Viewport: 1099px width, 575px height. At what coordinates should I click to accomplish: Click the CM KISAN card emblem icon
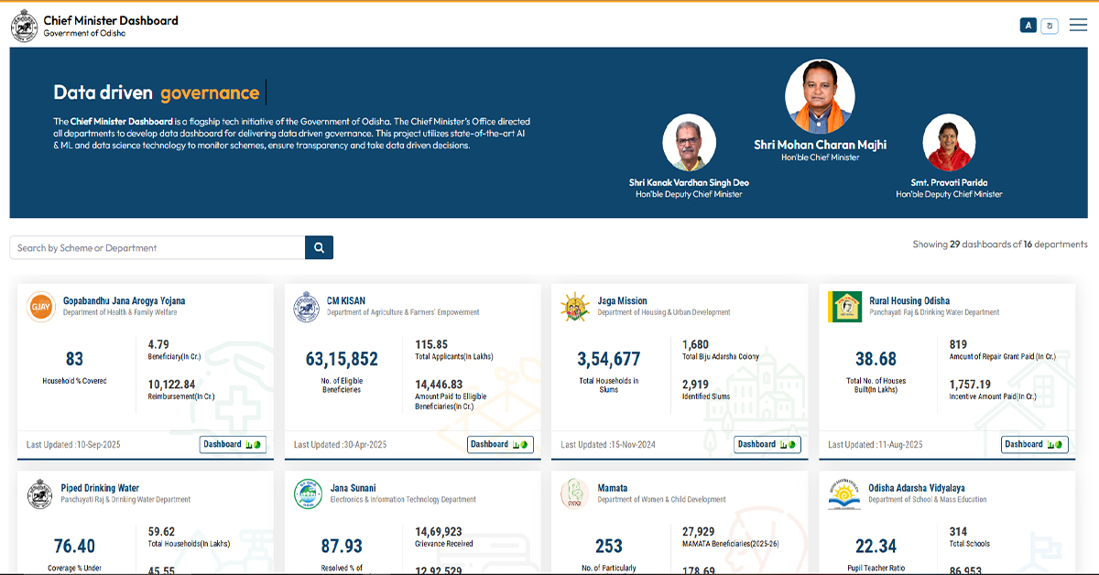tap(307, 307)
